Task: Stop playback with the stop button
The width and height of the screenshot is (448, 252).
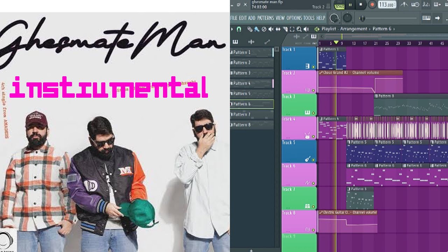Action: [361, 5]
